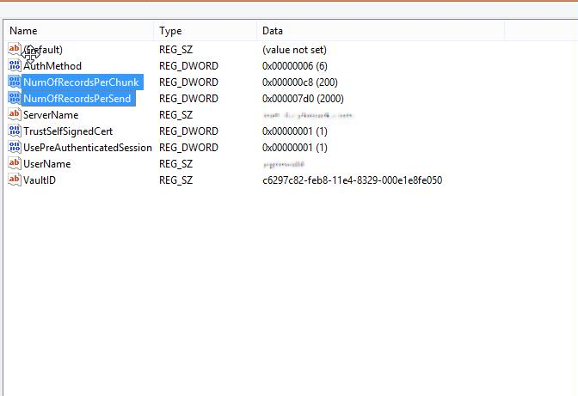
Task: Click the NumOfRecordsPerChunk binary icon
Action: 15,82
